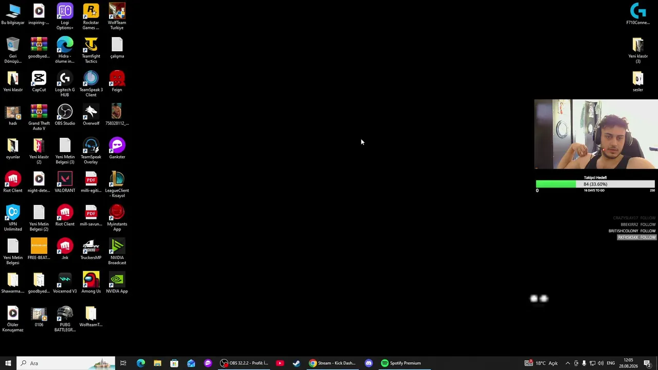Select the Grand Theft Auto V archive icon
The width and height of the screenshot is (658, 370).
pyautogui.click(x=39, y=117)
